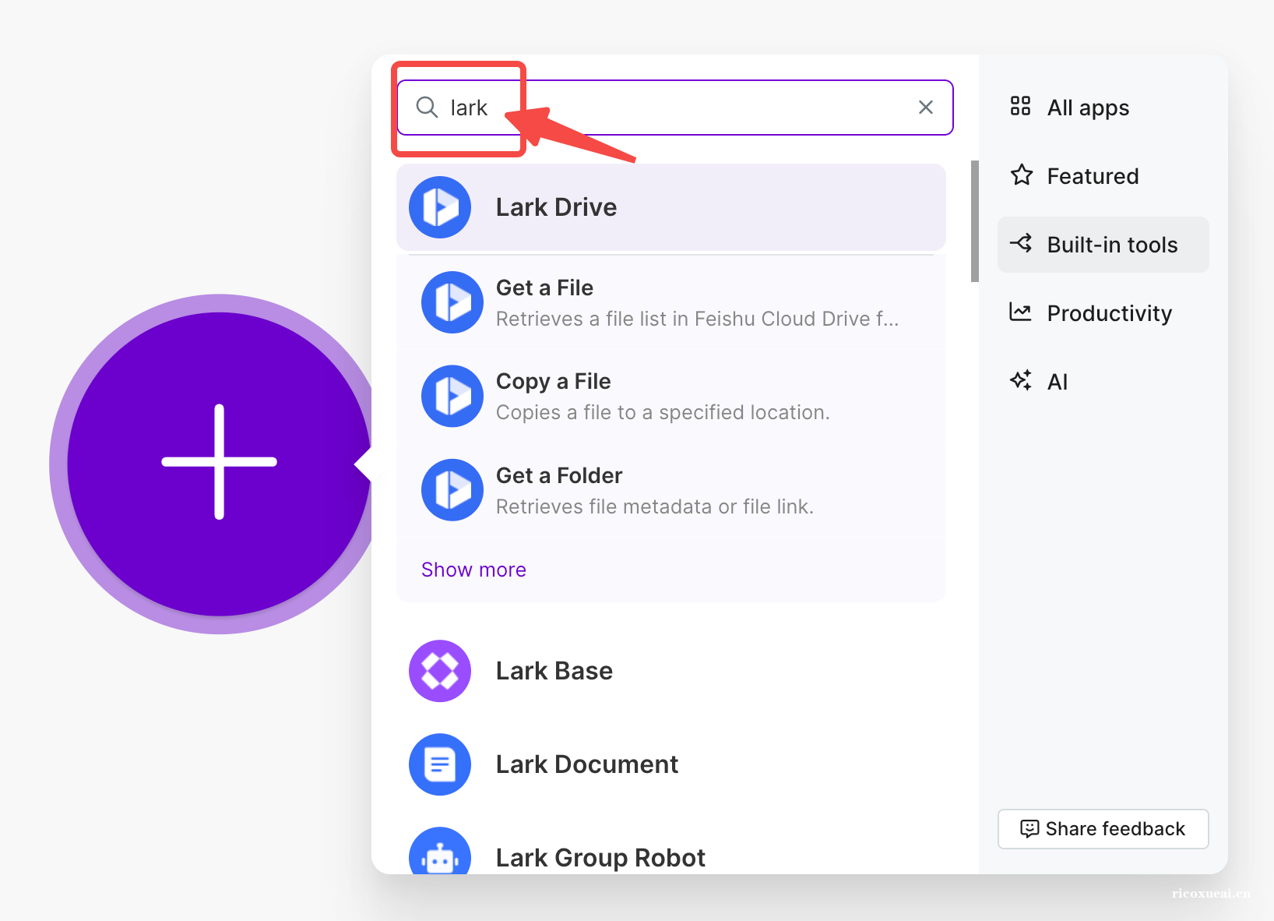The image size is (1274, 921).
Task: Focus the app search field containing lark
Action: pyautogui.click(x=674, y=108)
